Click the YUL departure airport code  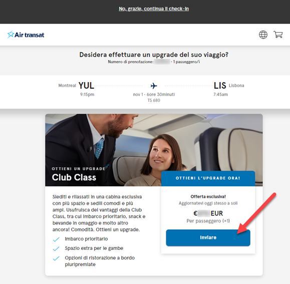pyautogui.click(x=86, y=86)
